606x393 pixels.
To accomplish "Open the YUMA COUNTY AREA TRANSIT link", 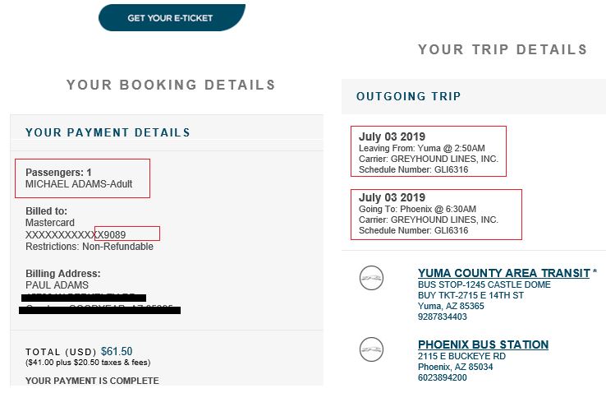I will [x=503, y=273].
